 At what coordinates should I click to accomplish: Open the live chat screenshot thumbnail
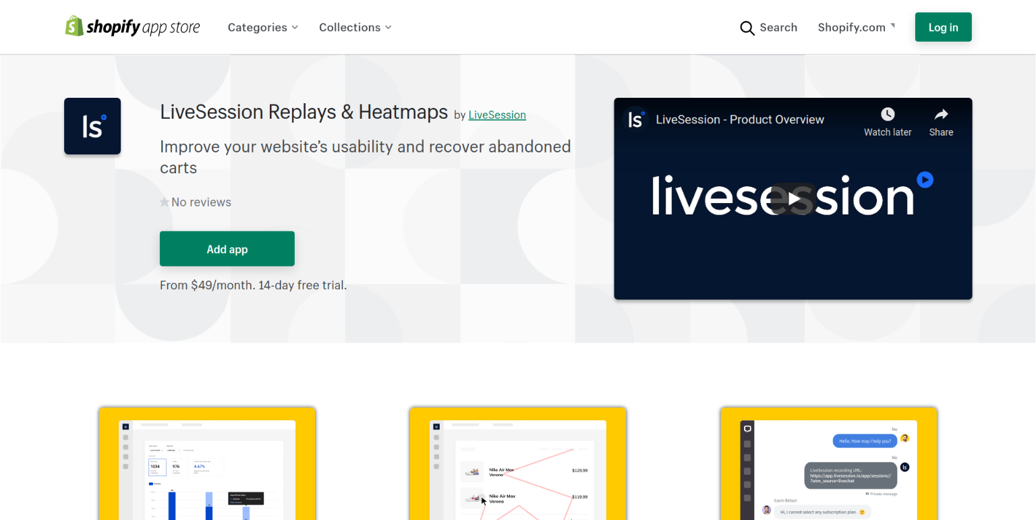(829, 465)
